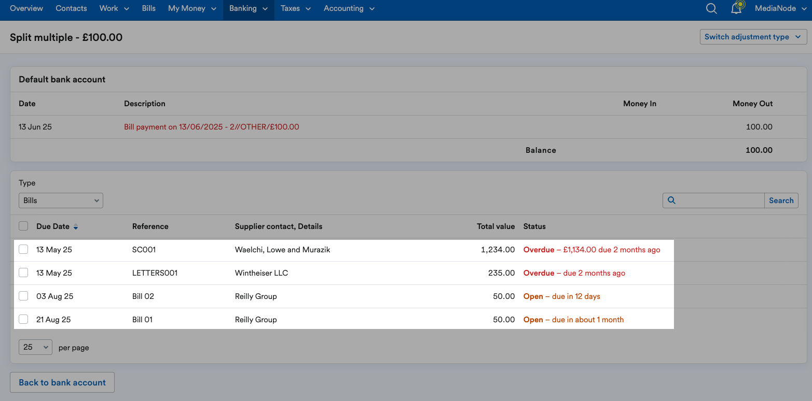Click the Supplier contact, Details header
Screen dimensions: 812x401
[279, 226]
